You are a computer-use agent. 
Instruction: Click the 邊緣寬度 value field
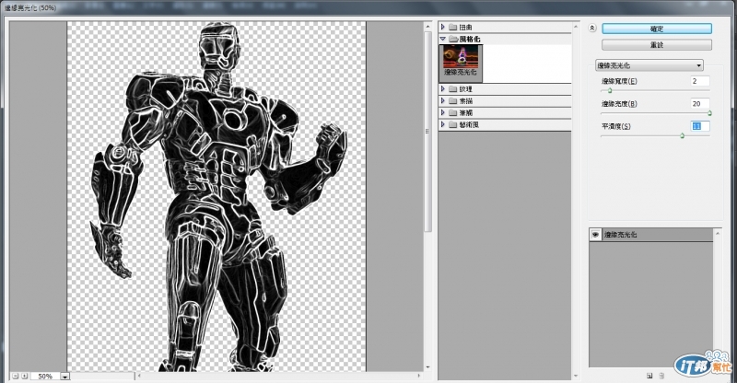700,81
